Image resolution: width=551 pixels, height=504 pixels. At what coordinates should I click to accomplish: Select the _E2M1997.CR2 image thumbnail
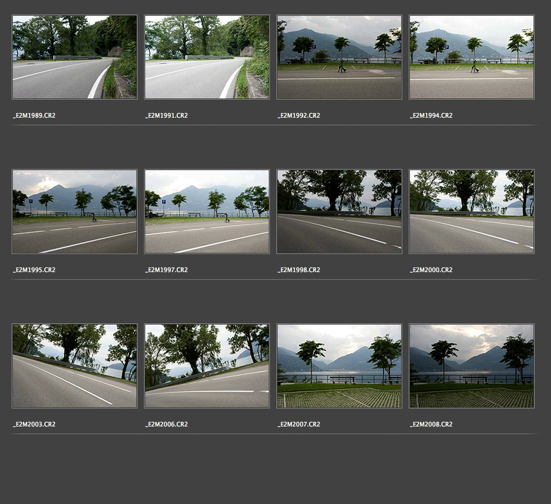coord(207,212)
